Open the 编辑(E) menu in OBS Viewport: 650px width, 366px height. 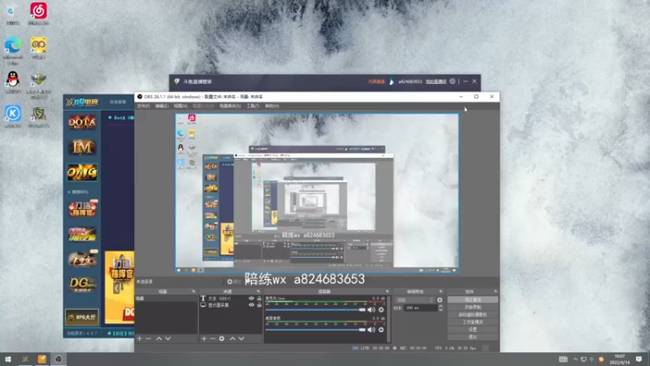(161, 107)
